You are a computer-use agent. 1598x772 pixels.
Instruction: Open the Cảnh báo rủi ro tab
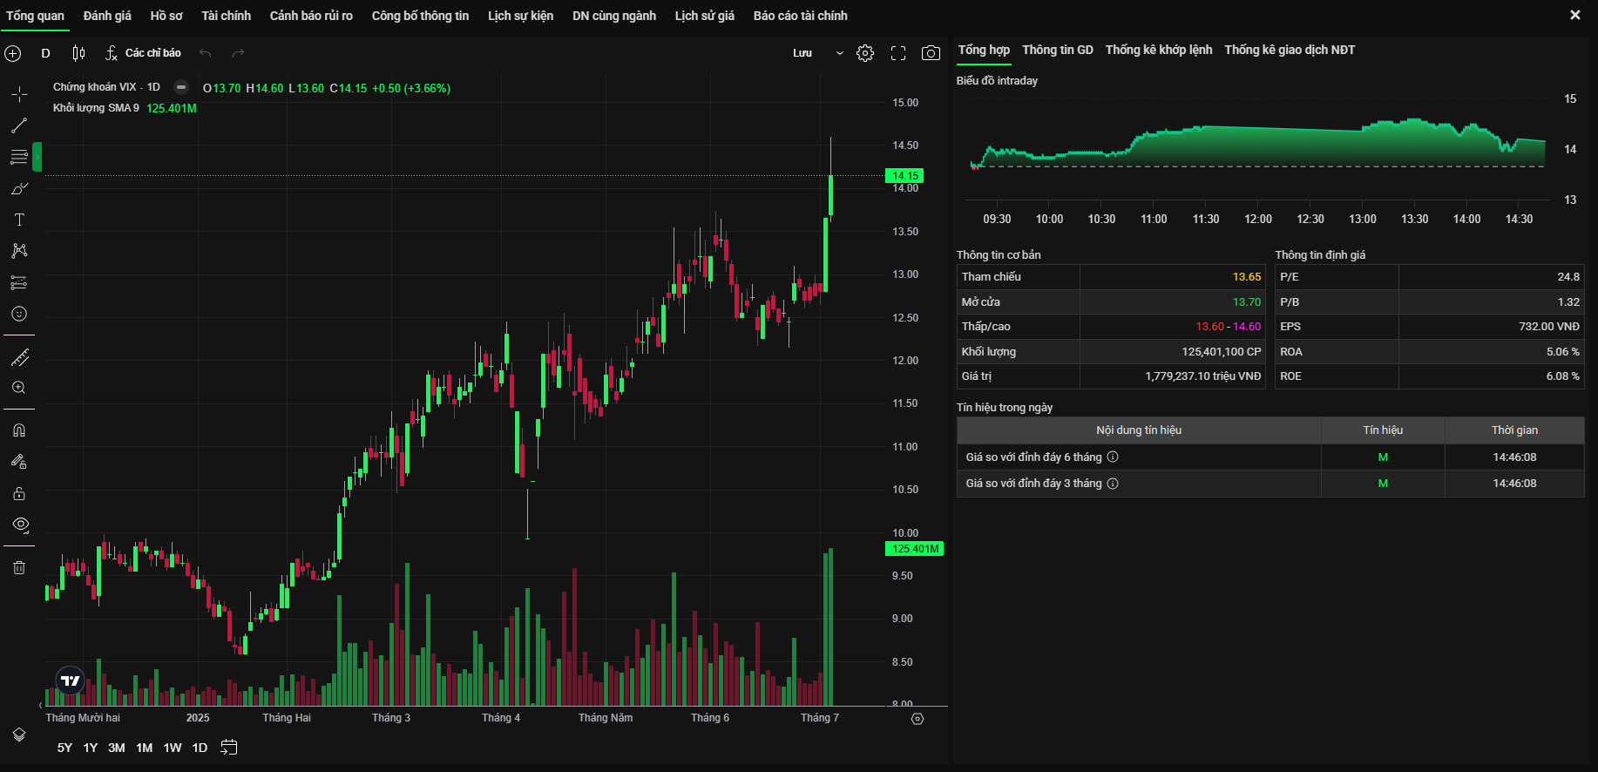[311, 16]
